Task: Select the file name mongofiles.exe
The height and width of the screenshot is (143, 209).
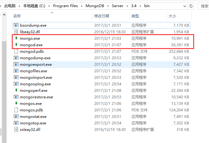Action: [33, 71]
